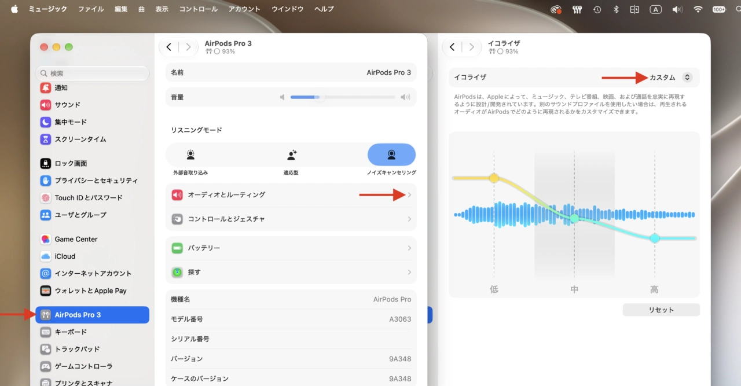This screenshot has height=386, width=741.
Task: Click the mid (中) equalizer handle
Action: tap(574, 219)
